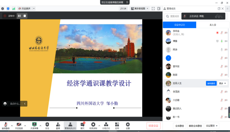Enter full screen with the fullscreen icon
230x132 pixels.
pos(153,9)
